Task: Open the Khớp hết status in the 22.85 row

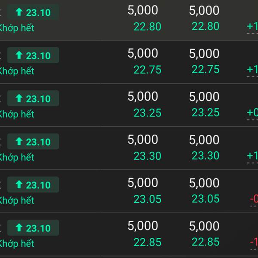Action: point(16,244)
